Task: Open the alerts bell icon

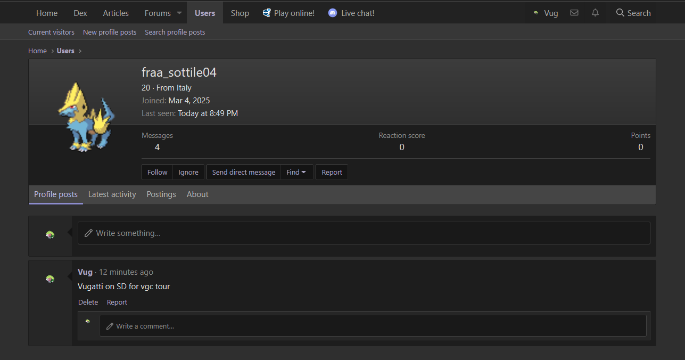Action: pos(595,13)
